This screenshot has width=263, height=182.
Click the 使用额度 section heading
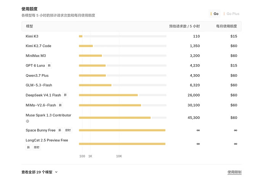tap(29, 9)
